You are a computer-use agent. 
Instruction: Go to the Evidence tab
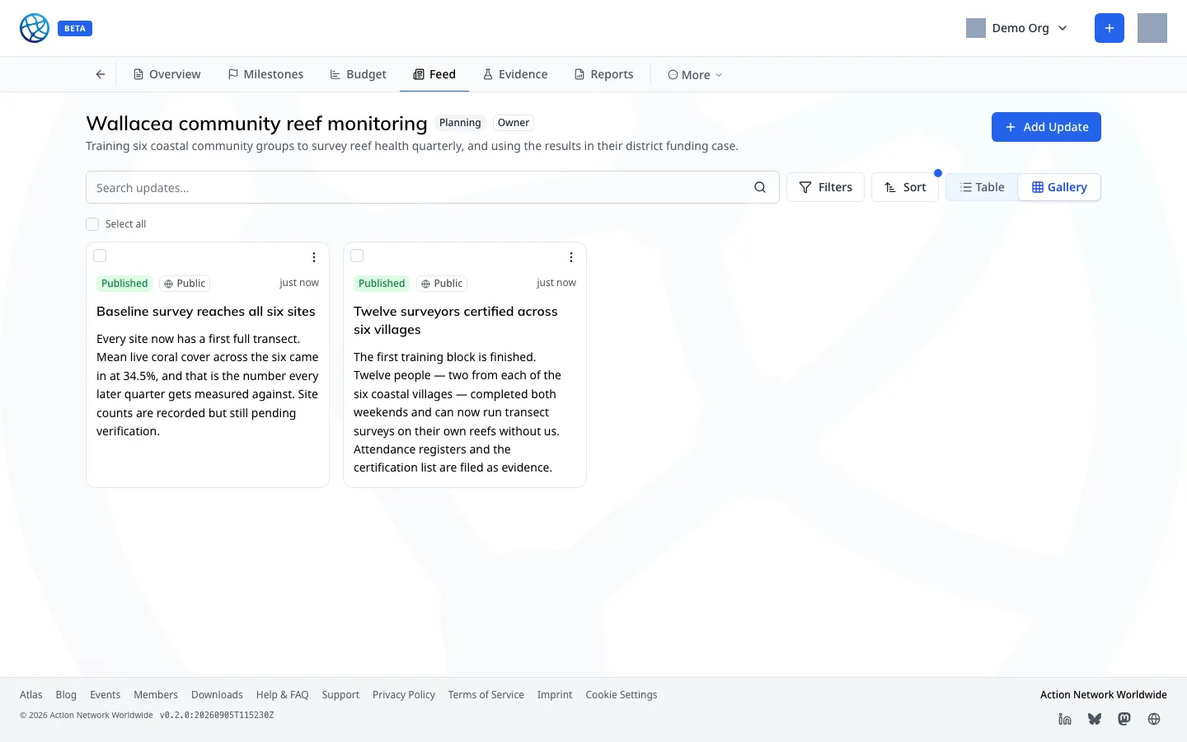click(515, 74)
